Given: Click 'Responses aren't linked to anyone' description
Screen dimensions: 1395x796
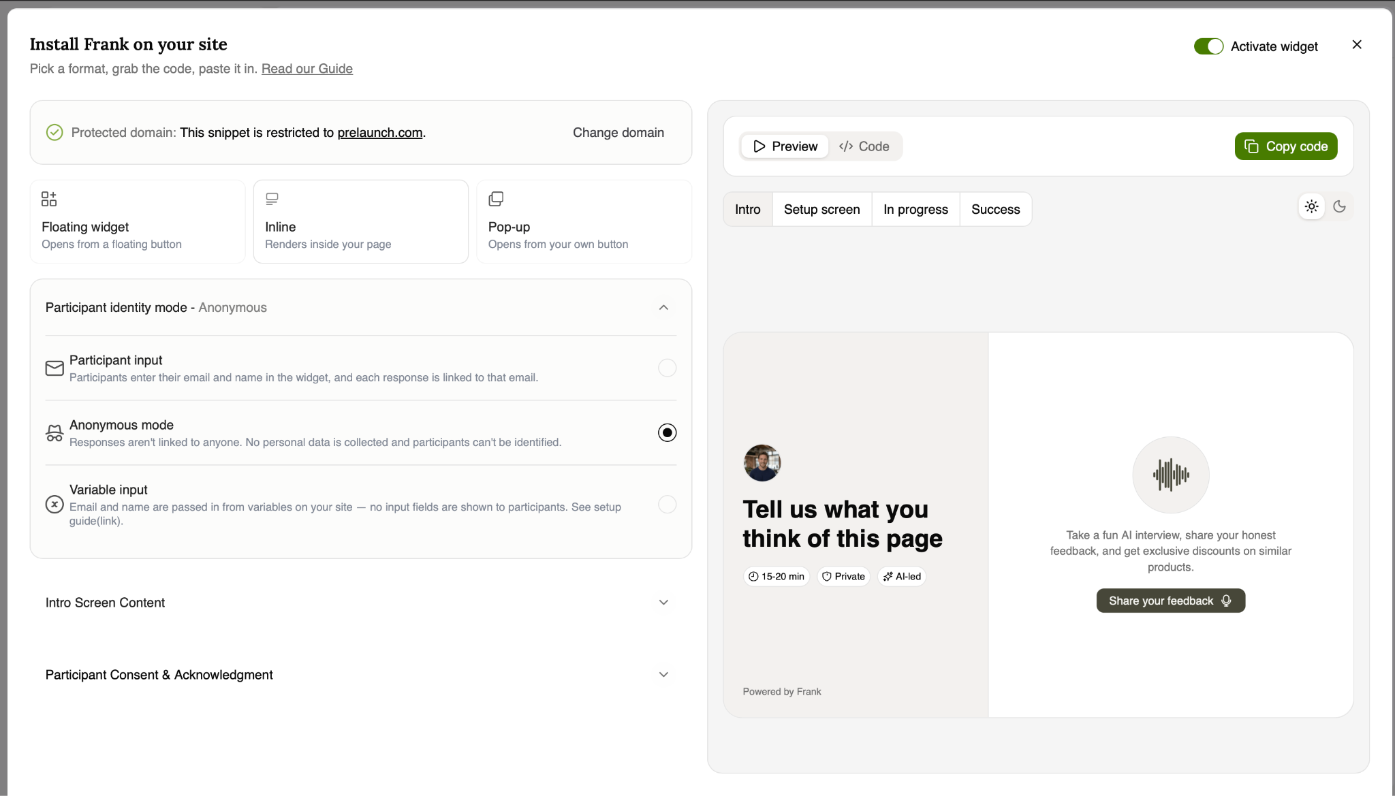Looking at the screenshot, I should click(x=315, y=443).
